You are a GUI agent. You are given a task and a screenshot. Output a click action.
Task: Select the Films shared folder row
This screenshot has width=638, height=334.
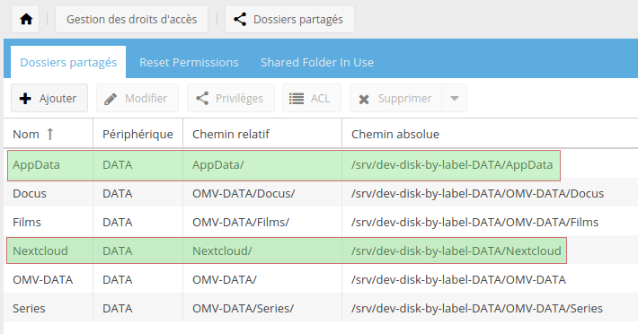(x=321, y=223)
